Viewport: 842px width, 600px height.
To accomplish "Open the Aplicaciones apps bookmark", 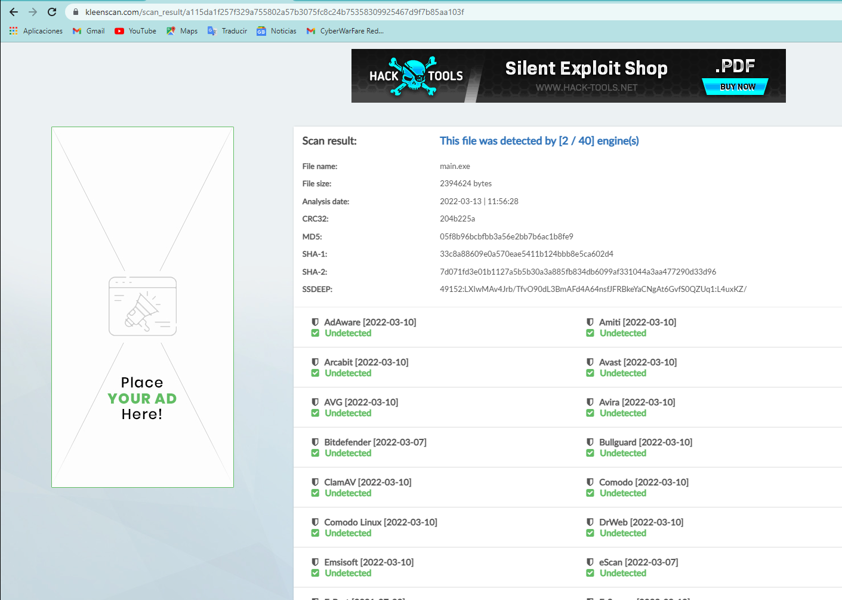I will tap(36, 31).
